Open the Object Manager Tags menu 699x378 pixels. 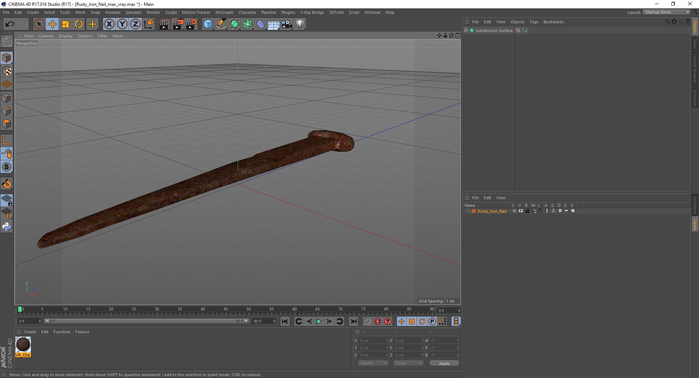(x=534, y=22)
